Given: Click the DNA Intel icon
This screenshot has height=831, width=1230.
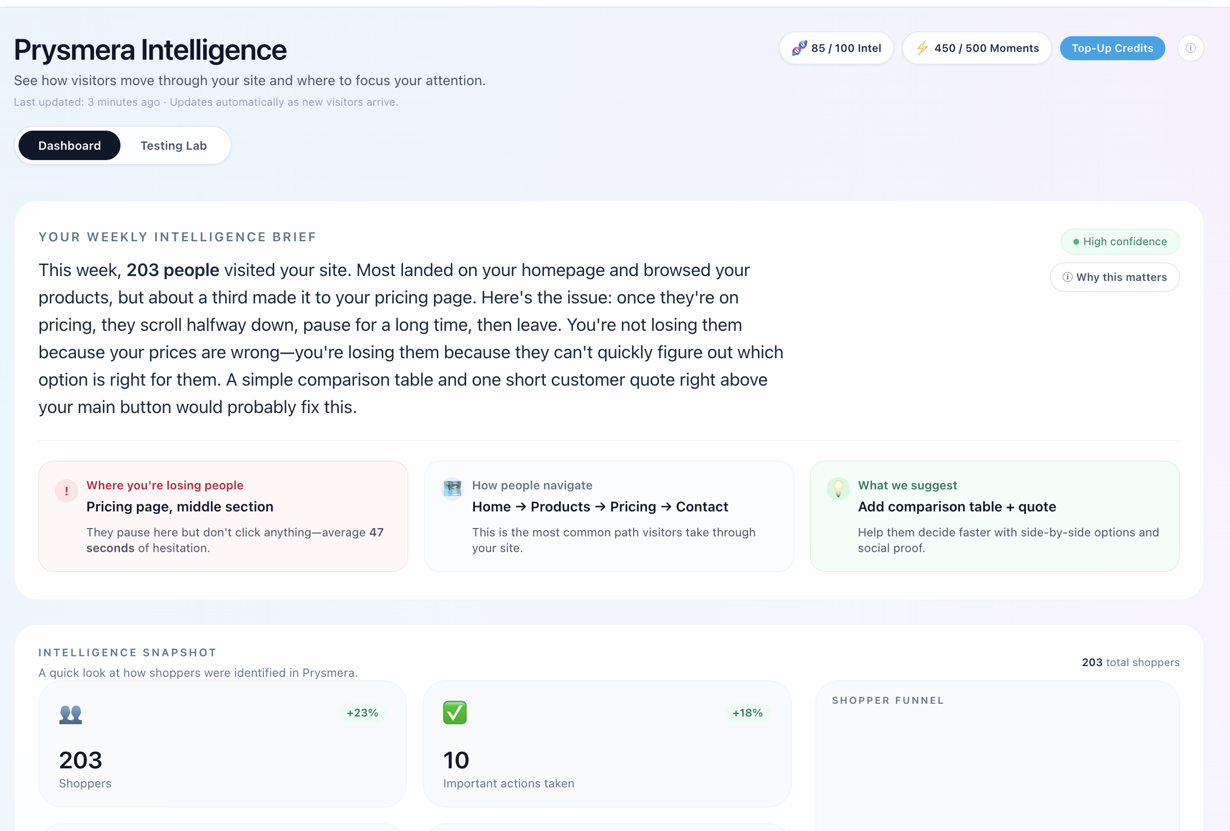Looking at the screenshot, I should 800,47.
